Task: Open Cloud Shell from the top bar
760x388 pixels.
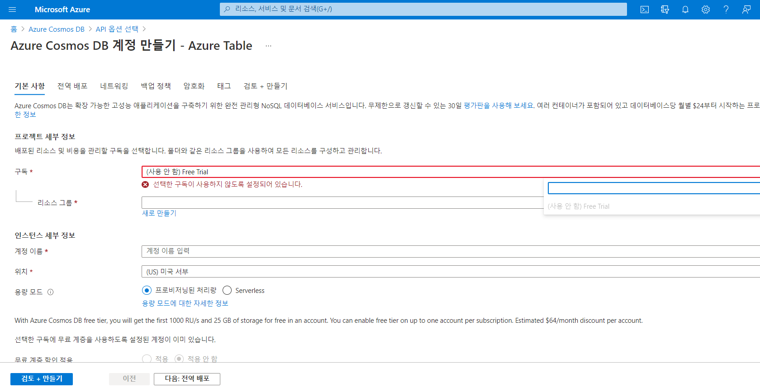Action: click(x=645, y=10)
